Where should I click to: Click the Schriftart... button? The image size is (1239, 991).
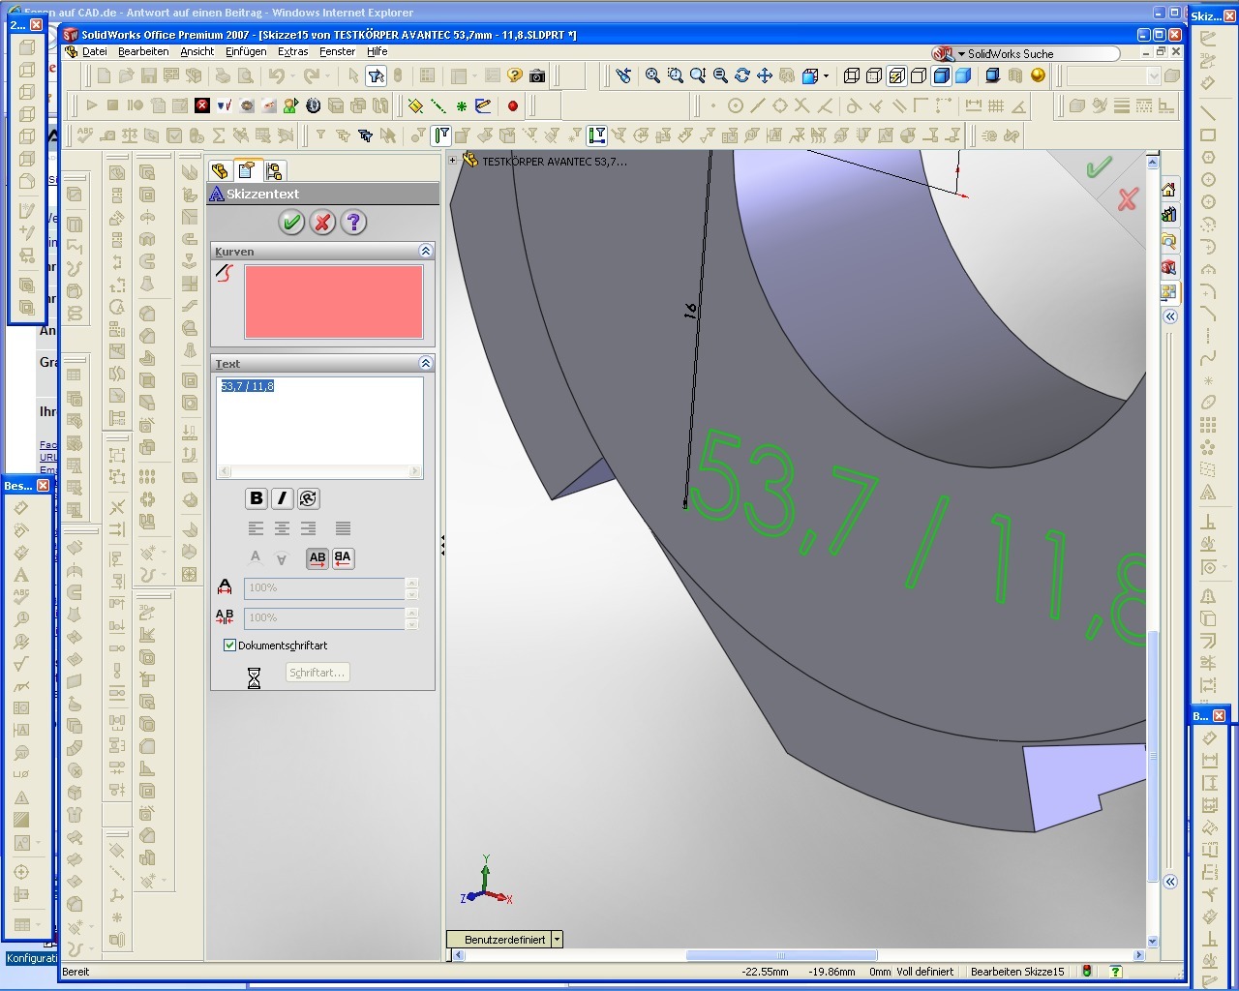[317, 673]
